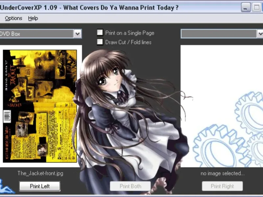Open the Options menu
Screen dimensions: 263x197
click(13, 18)
